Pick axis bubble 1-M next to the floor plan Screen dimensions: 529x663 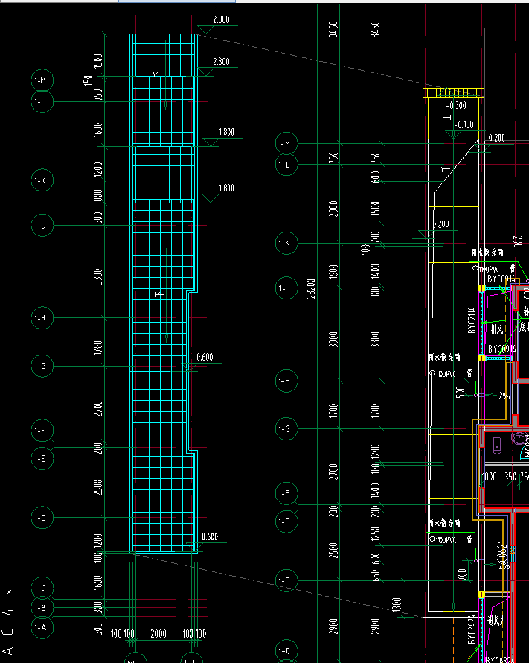pyautogui.click(x=286, y=143)
